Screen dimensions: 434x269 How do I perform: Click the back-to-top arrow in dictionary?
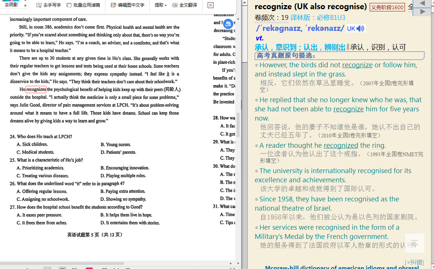click(x=414, y=243)
